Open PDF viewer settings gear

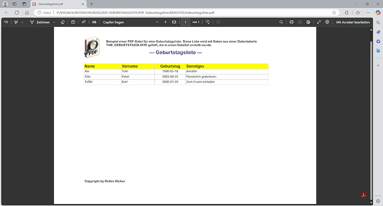(327, 22)
